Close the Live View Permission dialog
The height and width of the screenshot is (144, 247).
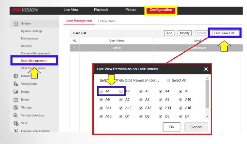tap(206, 69)
